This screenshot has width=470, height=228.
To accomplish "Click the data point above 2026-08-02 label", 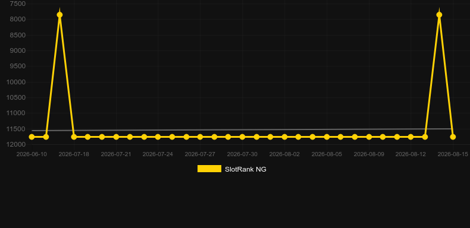I will [284, 137].
